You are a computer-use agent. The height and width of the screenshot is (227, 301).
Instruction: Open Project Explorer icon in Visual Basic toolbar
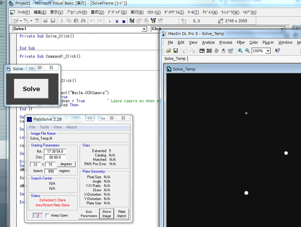pyautogui.click(x=132, y=21)
